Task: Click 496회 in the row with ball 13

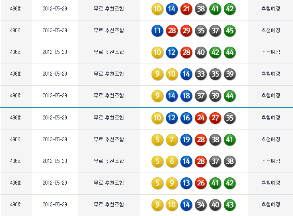Action: point(16,183)
